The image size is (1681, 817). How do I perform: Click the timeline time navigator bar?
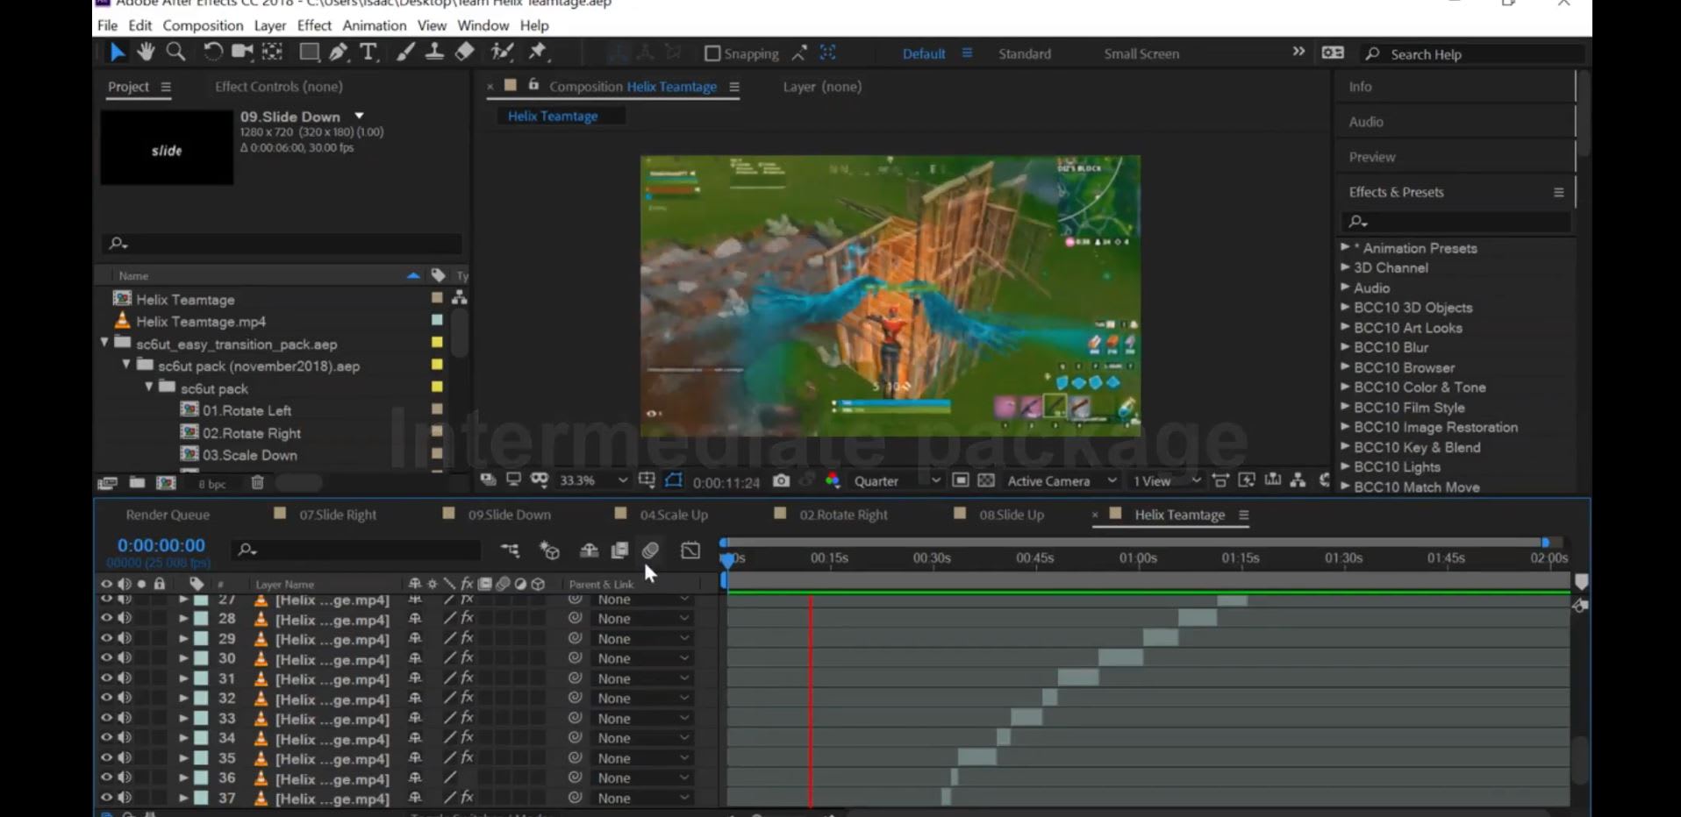(x=1135, y=543)
